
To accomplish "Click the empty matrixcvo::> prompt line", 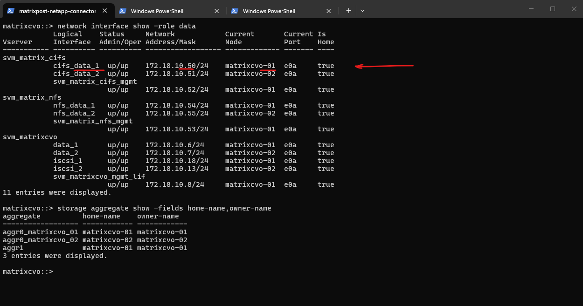I will 28,272.
